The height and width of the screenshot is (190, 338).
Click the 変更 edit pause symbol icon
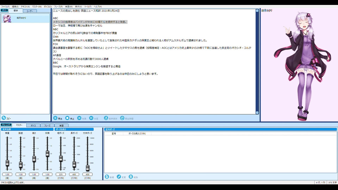[x=119, y=177]
